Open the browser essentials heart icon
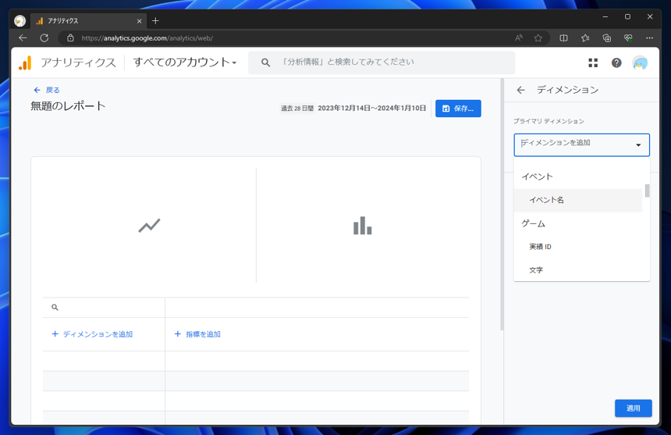The width and height of the screenshot is (671, 435). (628, 38)
